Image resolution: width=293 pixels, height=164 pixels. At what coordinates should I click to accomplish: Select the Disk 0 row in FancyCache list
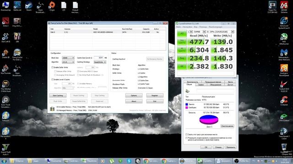click(108, 32)
